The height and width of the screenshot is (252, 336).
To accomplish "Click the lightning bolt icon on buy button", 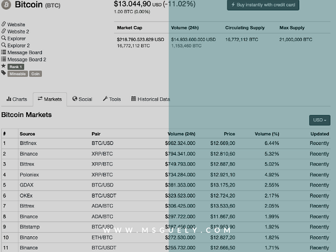I will [233, 5].
